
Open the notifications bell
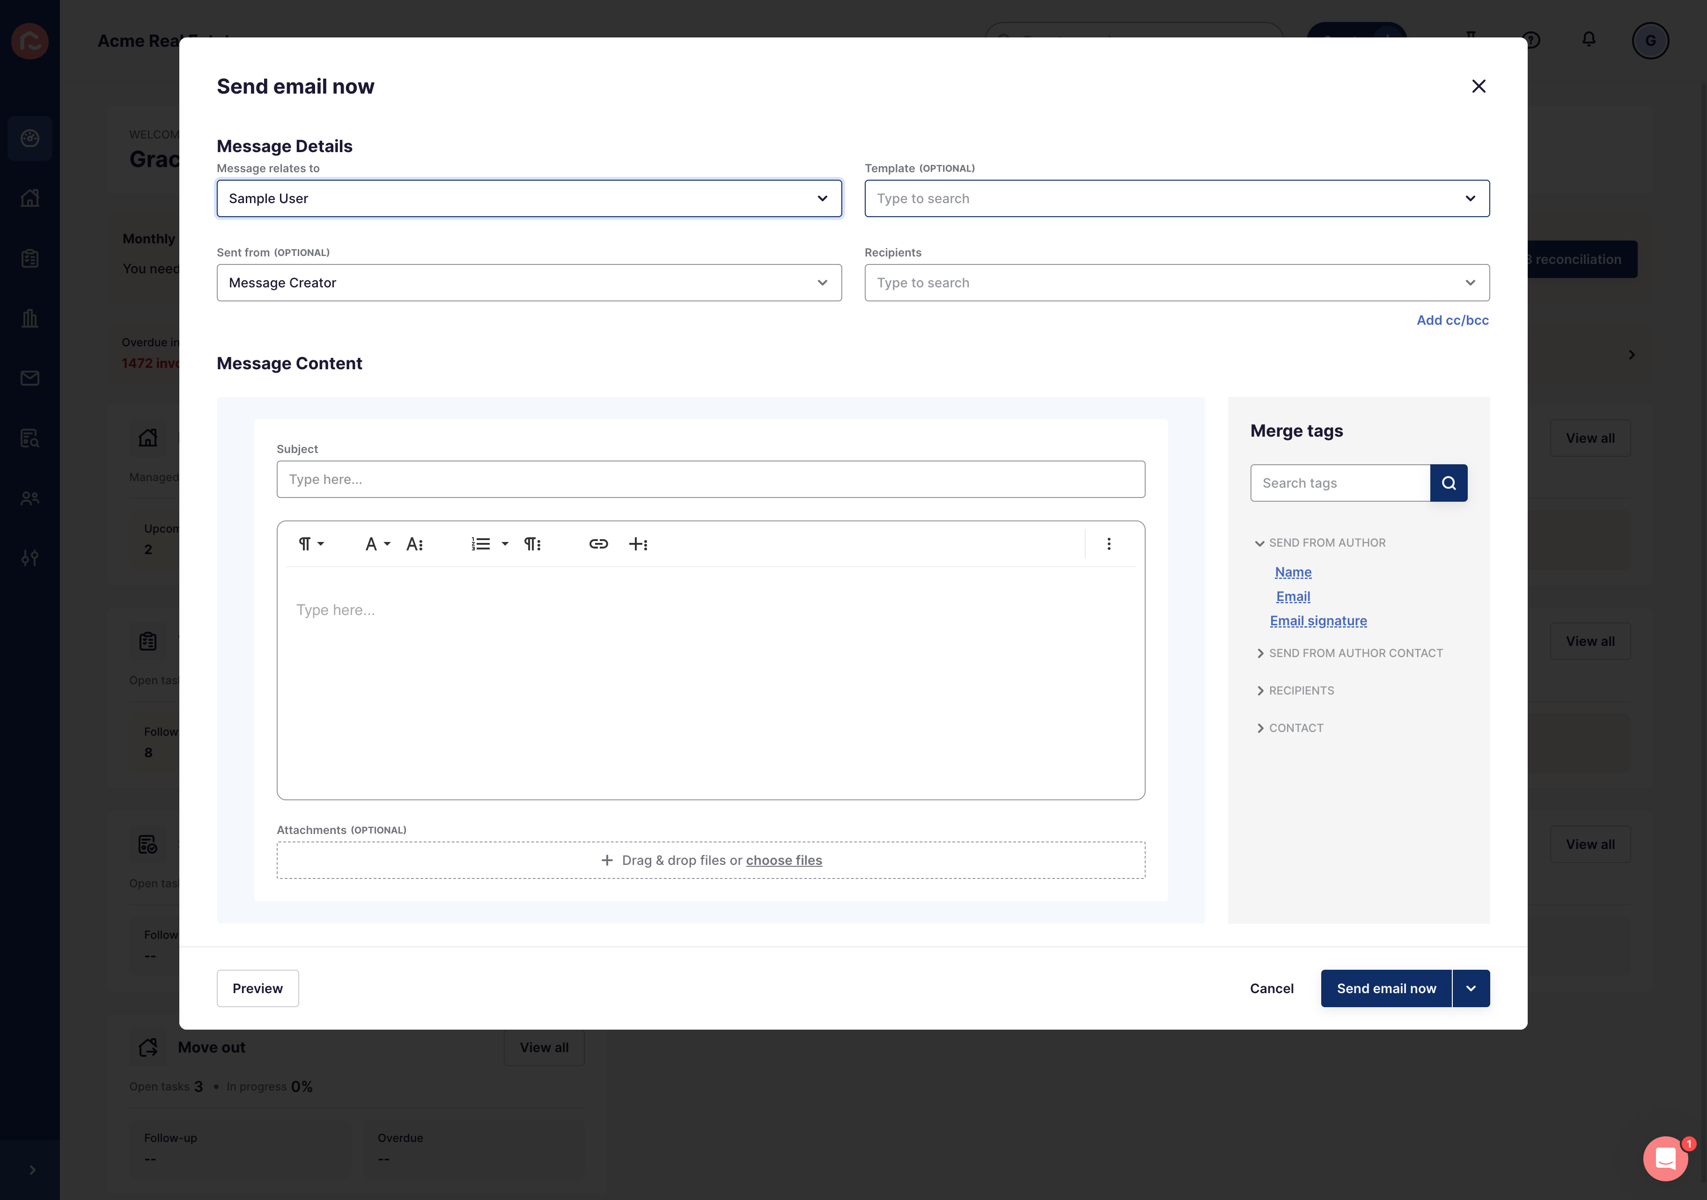(1588, 39)
